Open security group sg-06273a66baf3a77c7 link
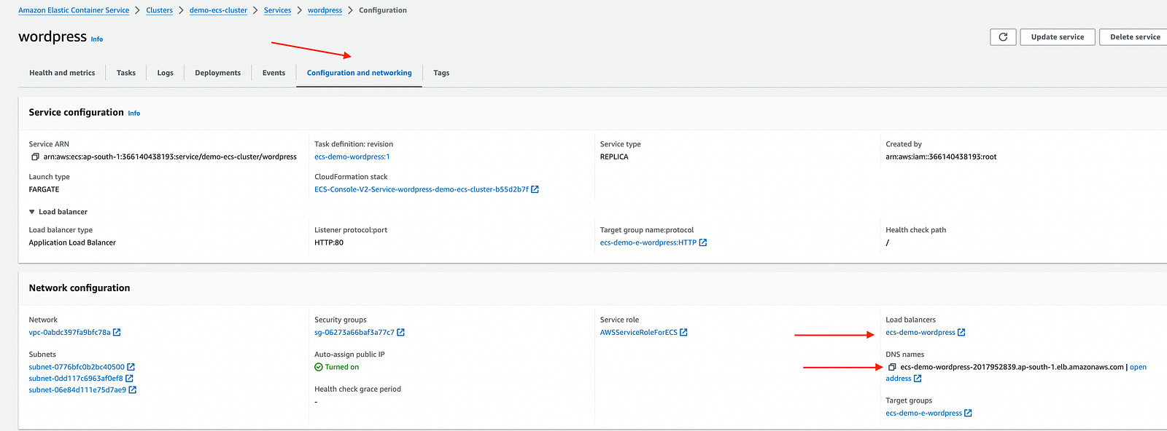Image resolution: width=1167 pixels, height=431 pixels. pos(354,333)
